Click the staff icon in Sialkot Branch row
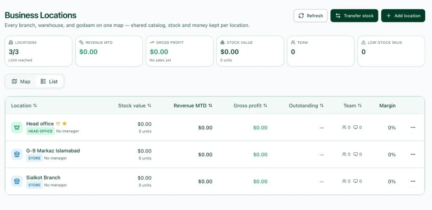The image size is (432, 210). (x=344, y=181)
